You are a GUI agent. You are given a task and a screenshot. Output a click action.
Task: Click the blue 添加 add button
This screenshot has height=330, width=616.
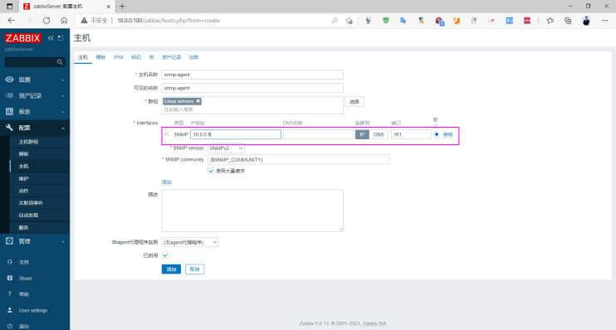point(171,269)
